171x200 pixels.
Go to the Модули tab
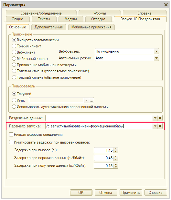click(x=71, y=19)
